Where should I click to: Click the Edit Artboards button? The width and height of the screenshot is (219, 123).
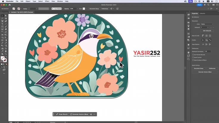pyautogui.click(x=207, y=31)
